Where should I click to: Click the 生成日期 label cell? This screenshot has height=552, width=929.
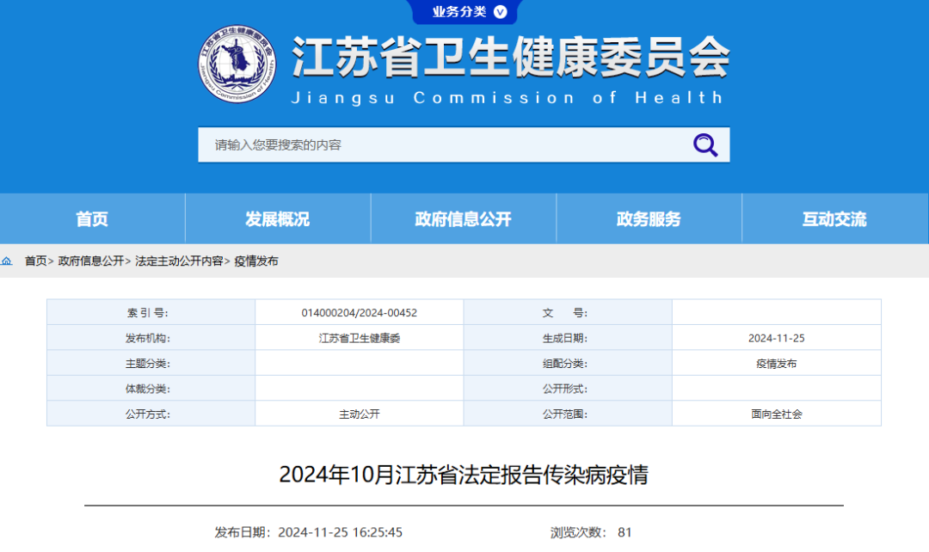(x=568, y=338)
